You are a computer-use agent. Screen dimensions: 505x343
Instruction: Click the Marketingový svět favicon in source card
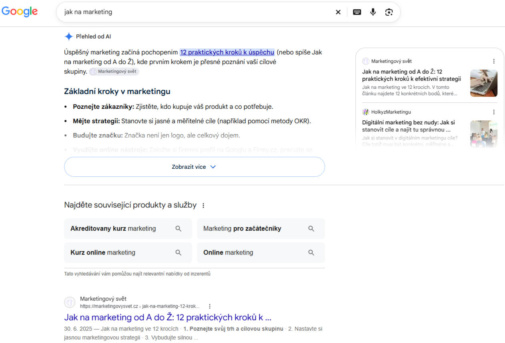tap(366, 61)
